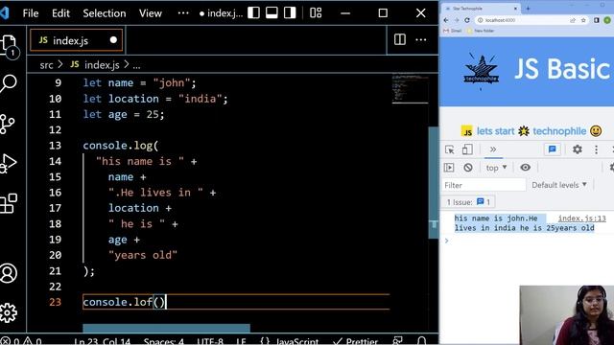Click LF end-of-line in status bar
Viewport: 614px width, 345px height.
click(241, 341)
